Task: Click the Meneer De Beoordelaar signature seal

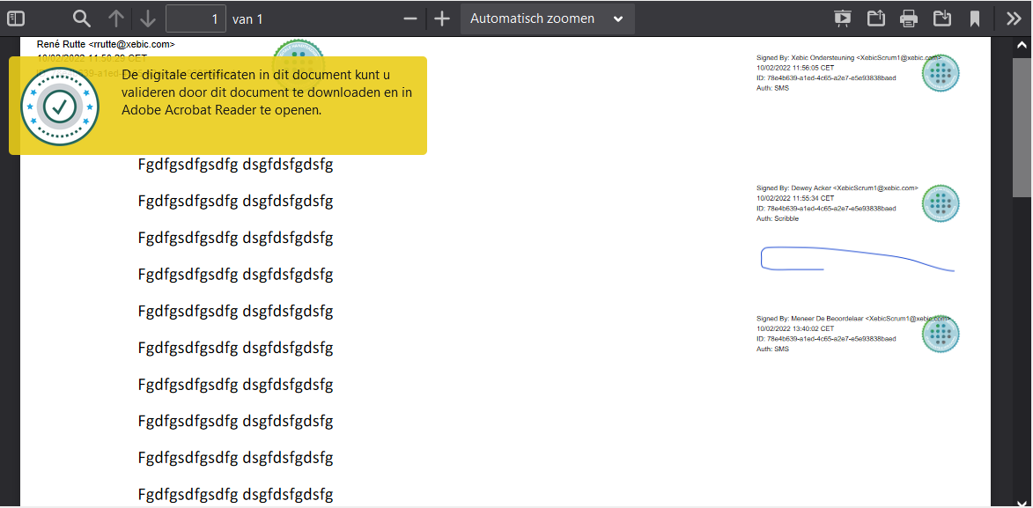Action: point(941,334)
